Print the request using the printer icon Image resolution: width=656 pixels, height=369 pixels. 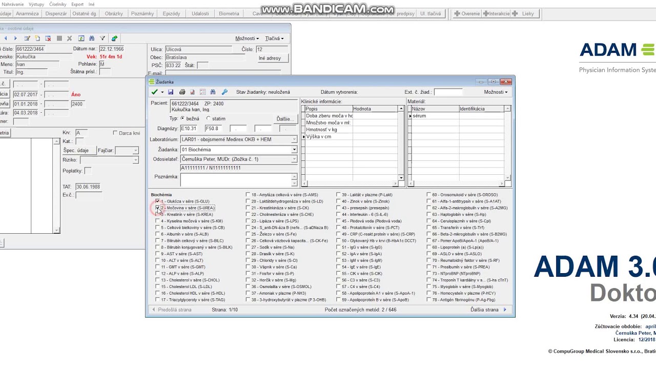182,92
